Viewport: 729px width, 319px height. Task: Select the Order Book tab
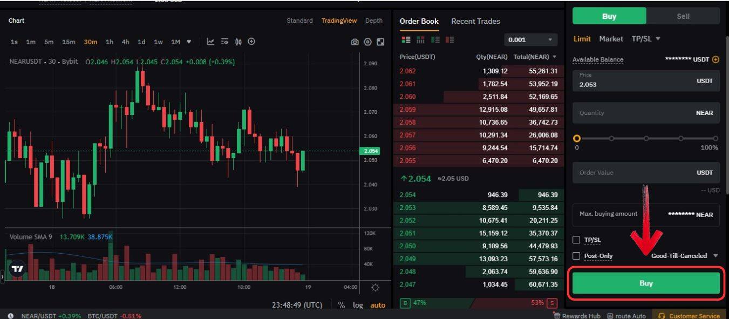coord(419,21)
